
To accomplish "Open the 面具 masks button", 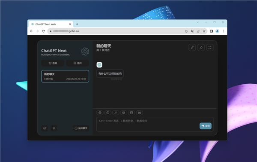I will click(53, 63).
